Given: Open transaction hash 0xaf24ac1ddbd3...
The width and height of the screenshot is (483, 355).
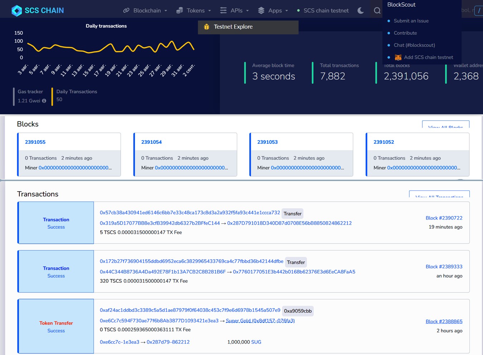Looking at the screenshot, I should pyautogui.click(x=190, y=310).
